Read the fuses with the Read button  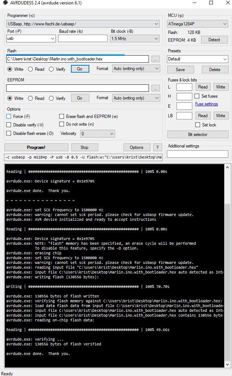click(x=203, y=87)
